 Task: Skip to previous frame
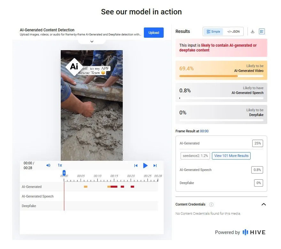(x=136, y=166)
